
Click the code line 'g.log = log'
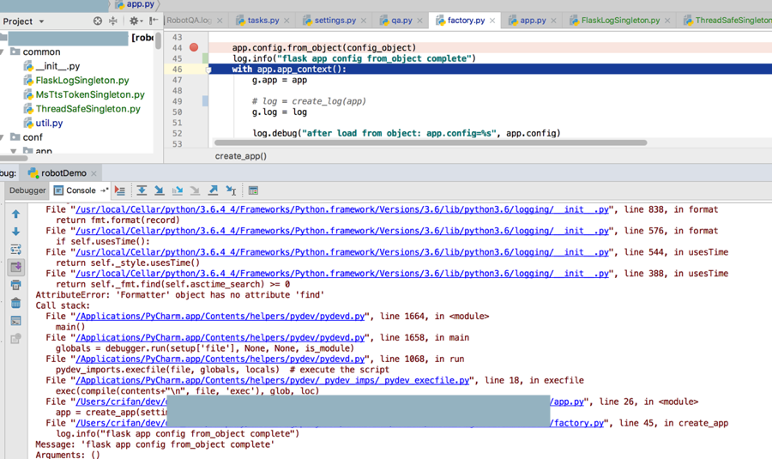(280, 112)
